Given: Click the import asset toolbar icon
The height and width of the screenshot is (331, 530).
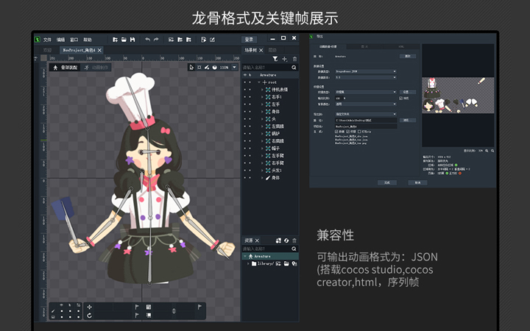Looking at the screenshot, I should pyautogui.click(x=171, y=40).
